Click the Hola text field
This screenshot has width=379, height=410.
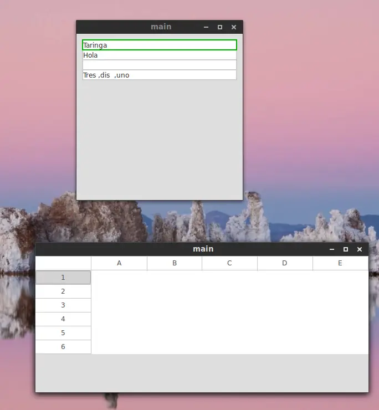tap(160, 55)
